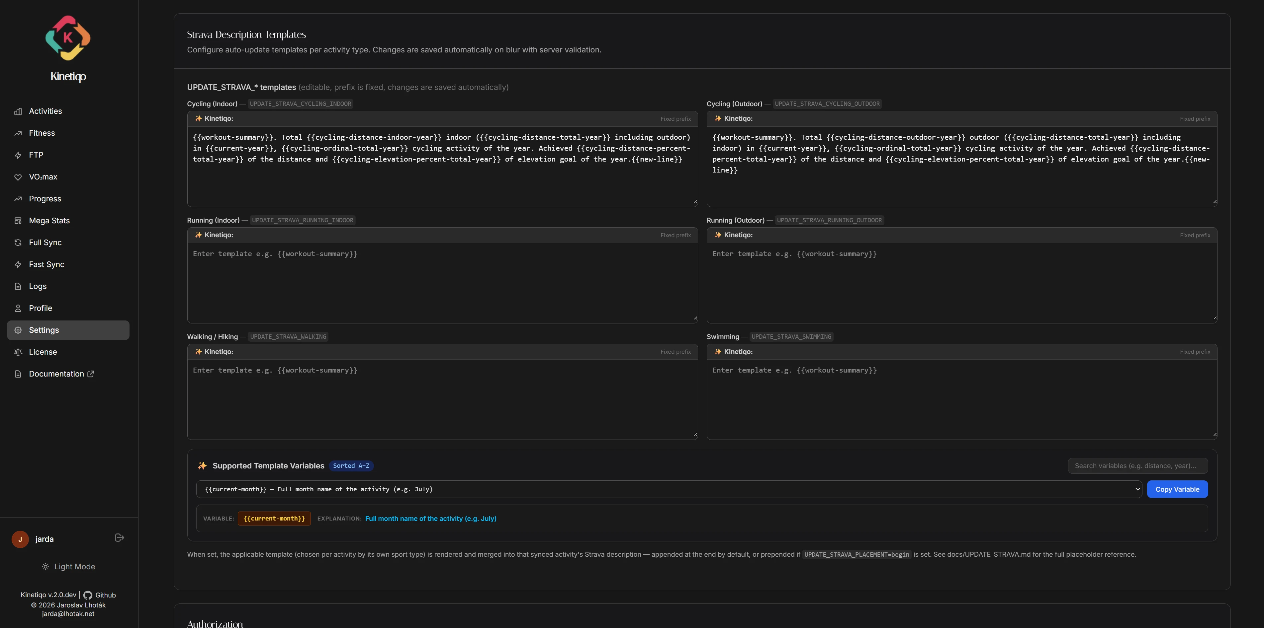Go to the FTP section

(x=68, y=155)
